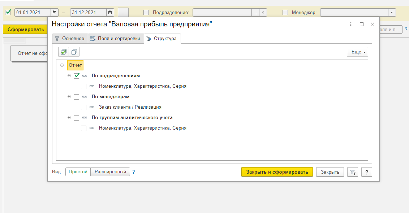The image size is (409, 213).
Task: Click the question mark help button
Action: (366, 172)
